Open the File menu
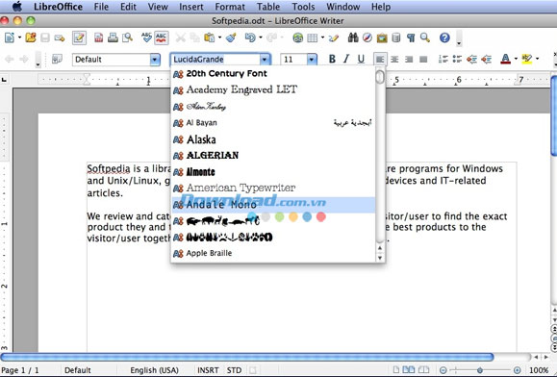This screenshot has height=377, width=557. click(x=101, y=7)
